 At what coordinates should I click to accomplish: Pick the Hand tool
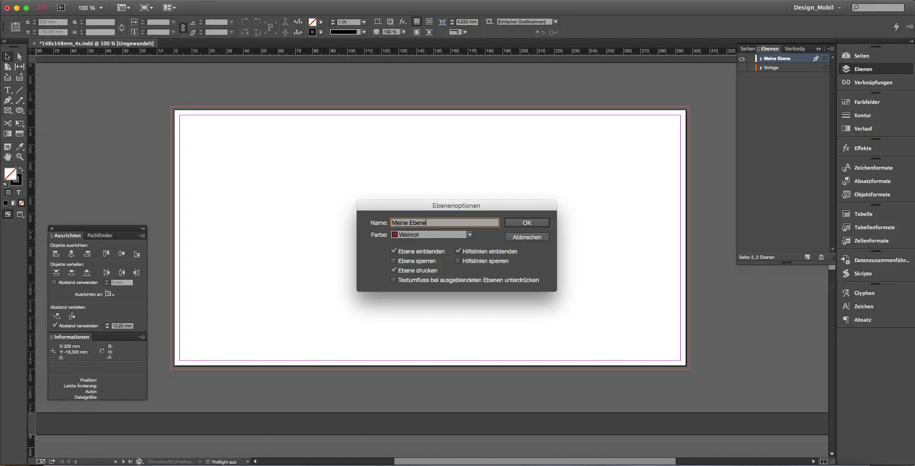tap(8, 157)
